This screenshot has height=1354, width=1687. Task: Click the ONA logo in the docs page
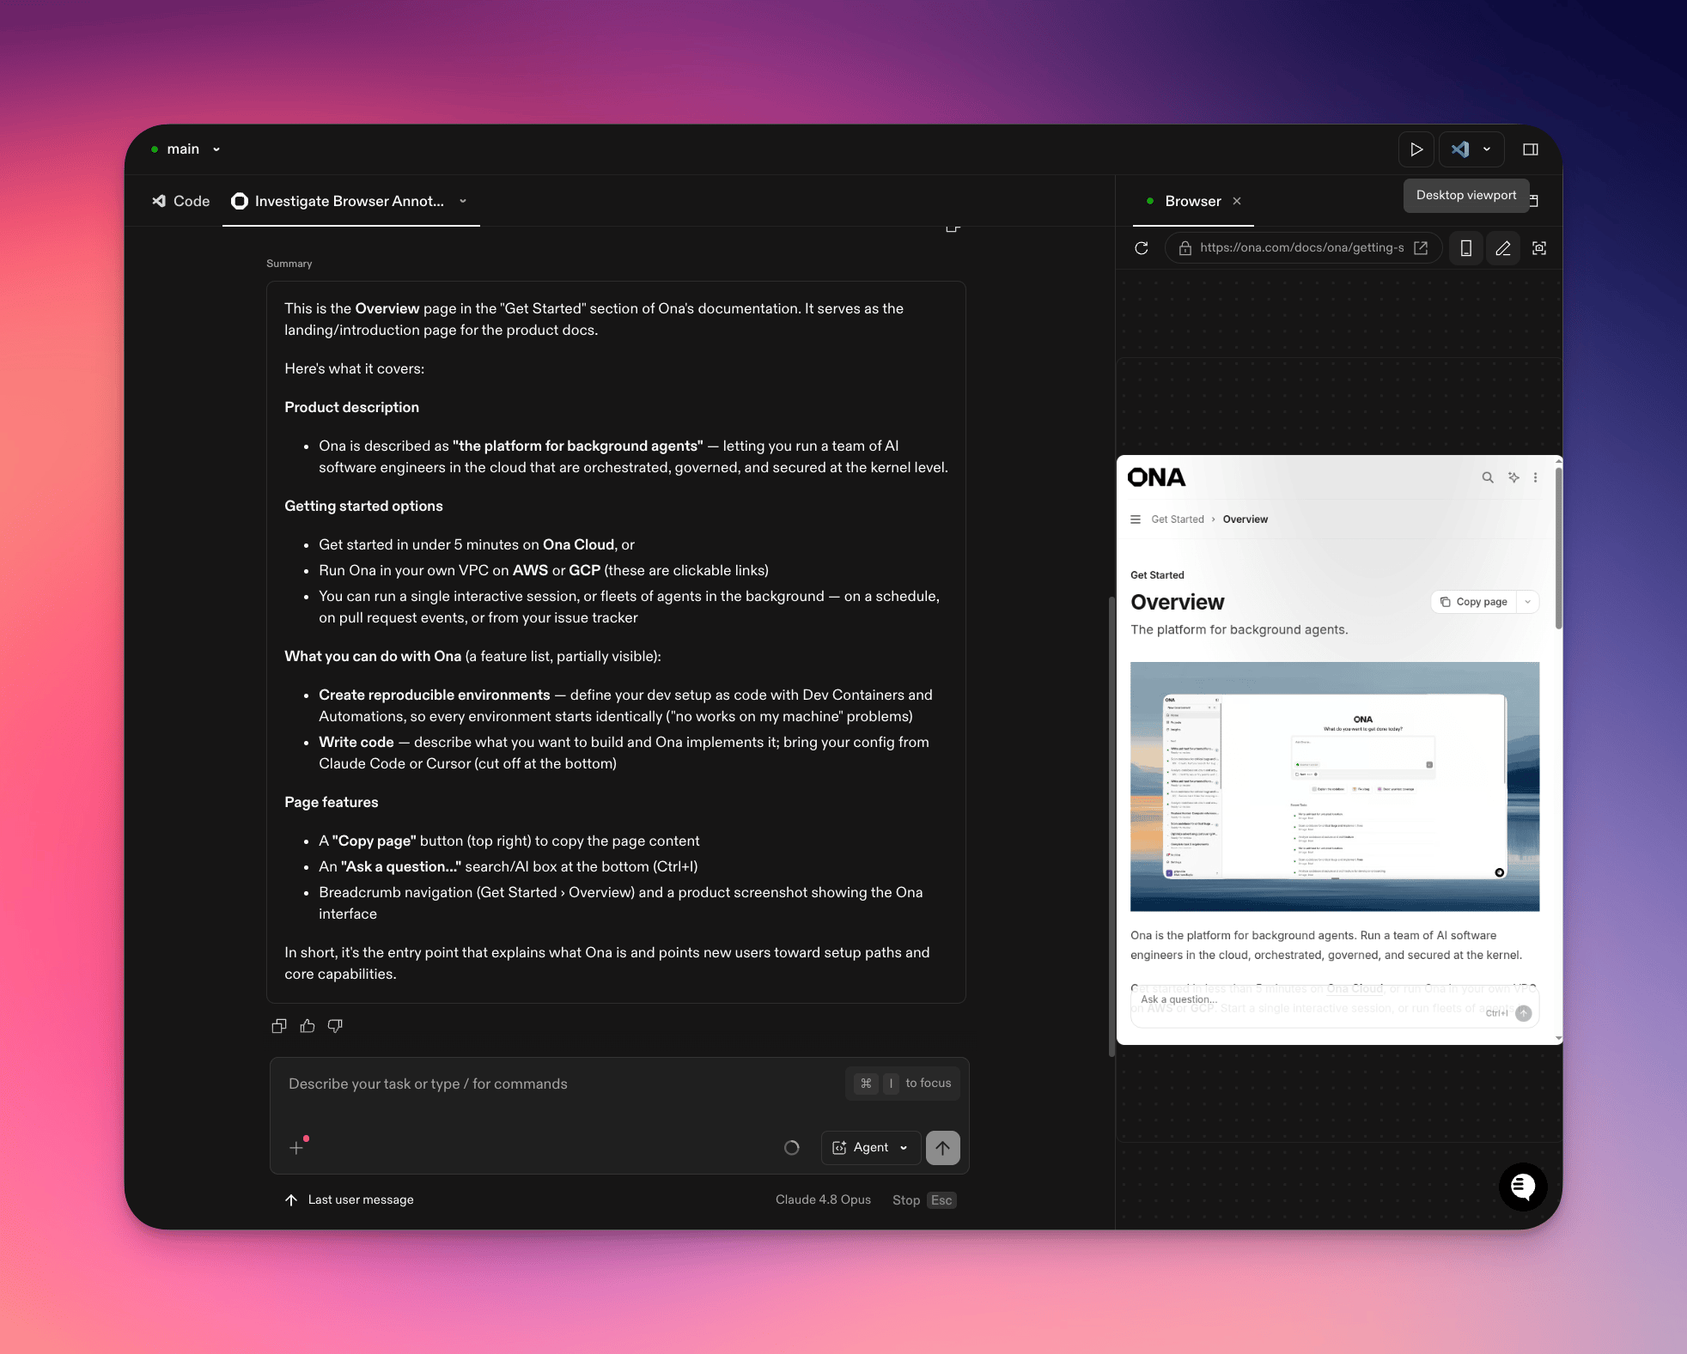1156,477
